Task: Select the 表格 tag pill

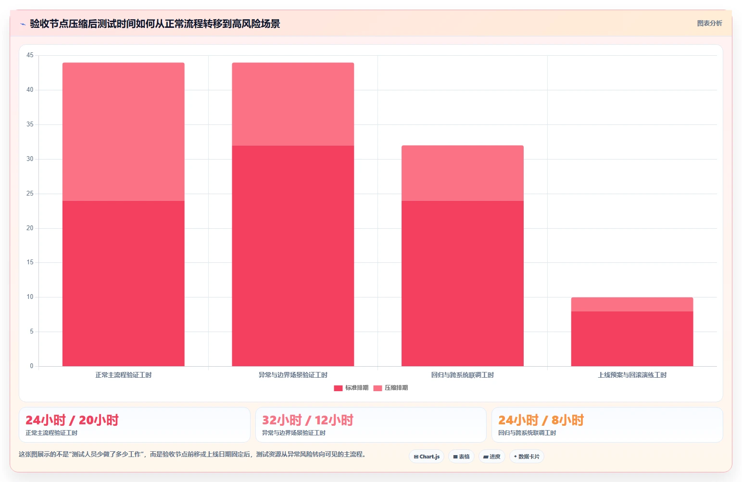Action: click(x=461, y=457)
